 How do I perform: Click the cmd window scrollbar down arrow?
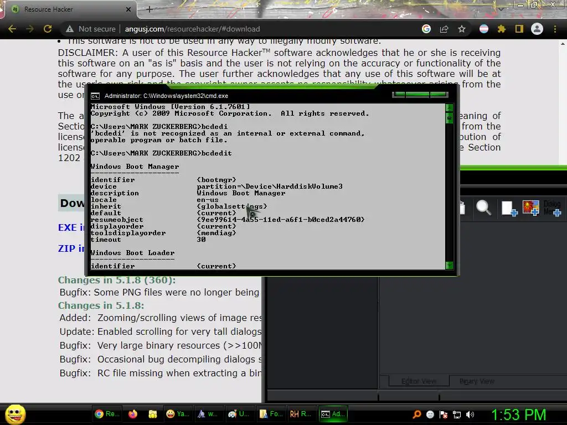tap(449, 265)
